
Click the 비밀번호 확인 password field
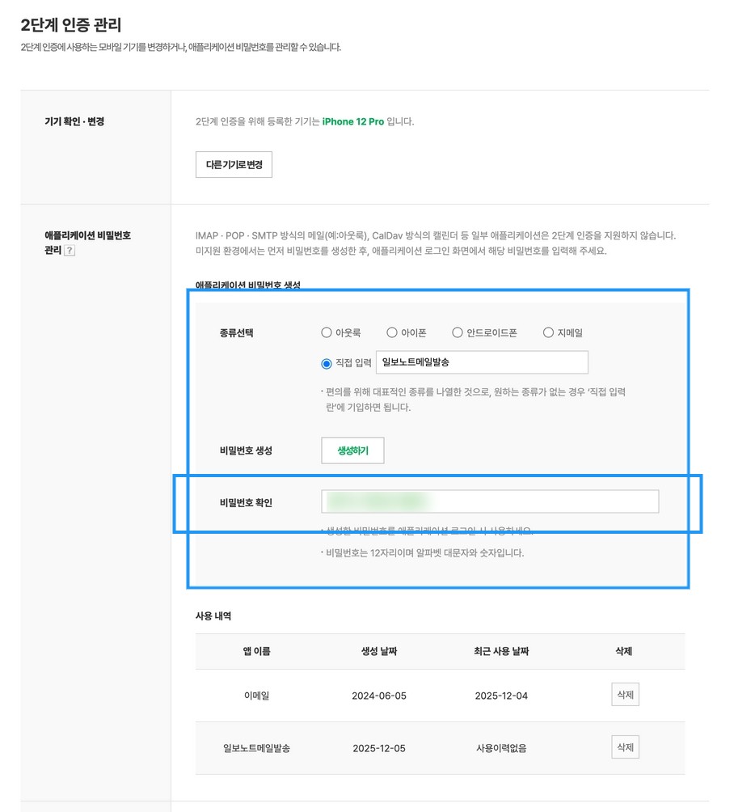489,501
